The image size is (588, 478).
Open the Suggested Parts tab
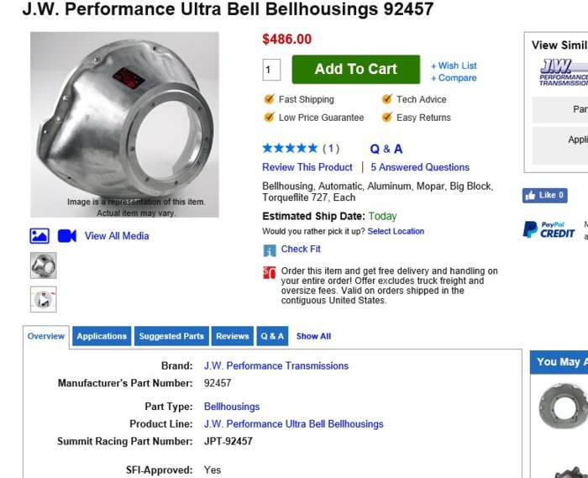tap(171, 336)
